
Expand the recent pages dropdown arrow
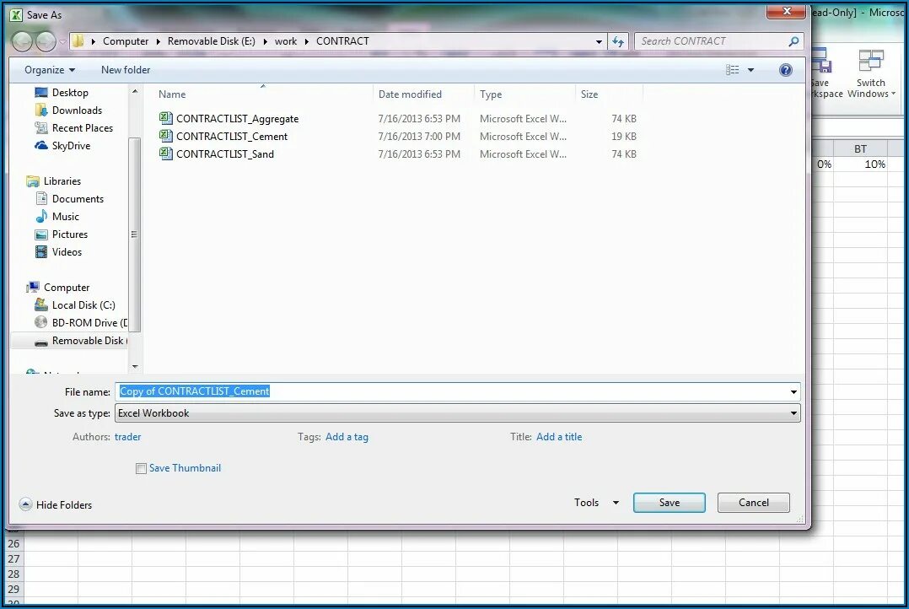click(x=62, y=42)
